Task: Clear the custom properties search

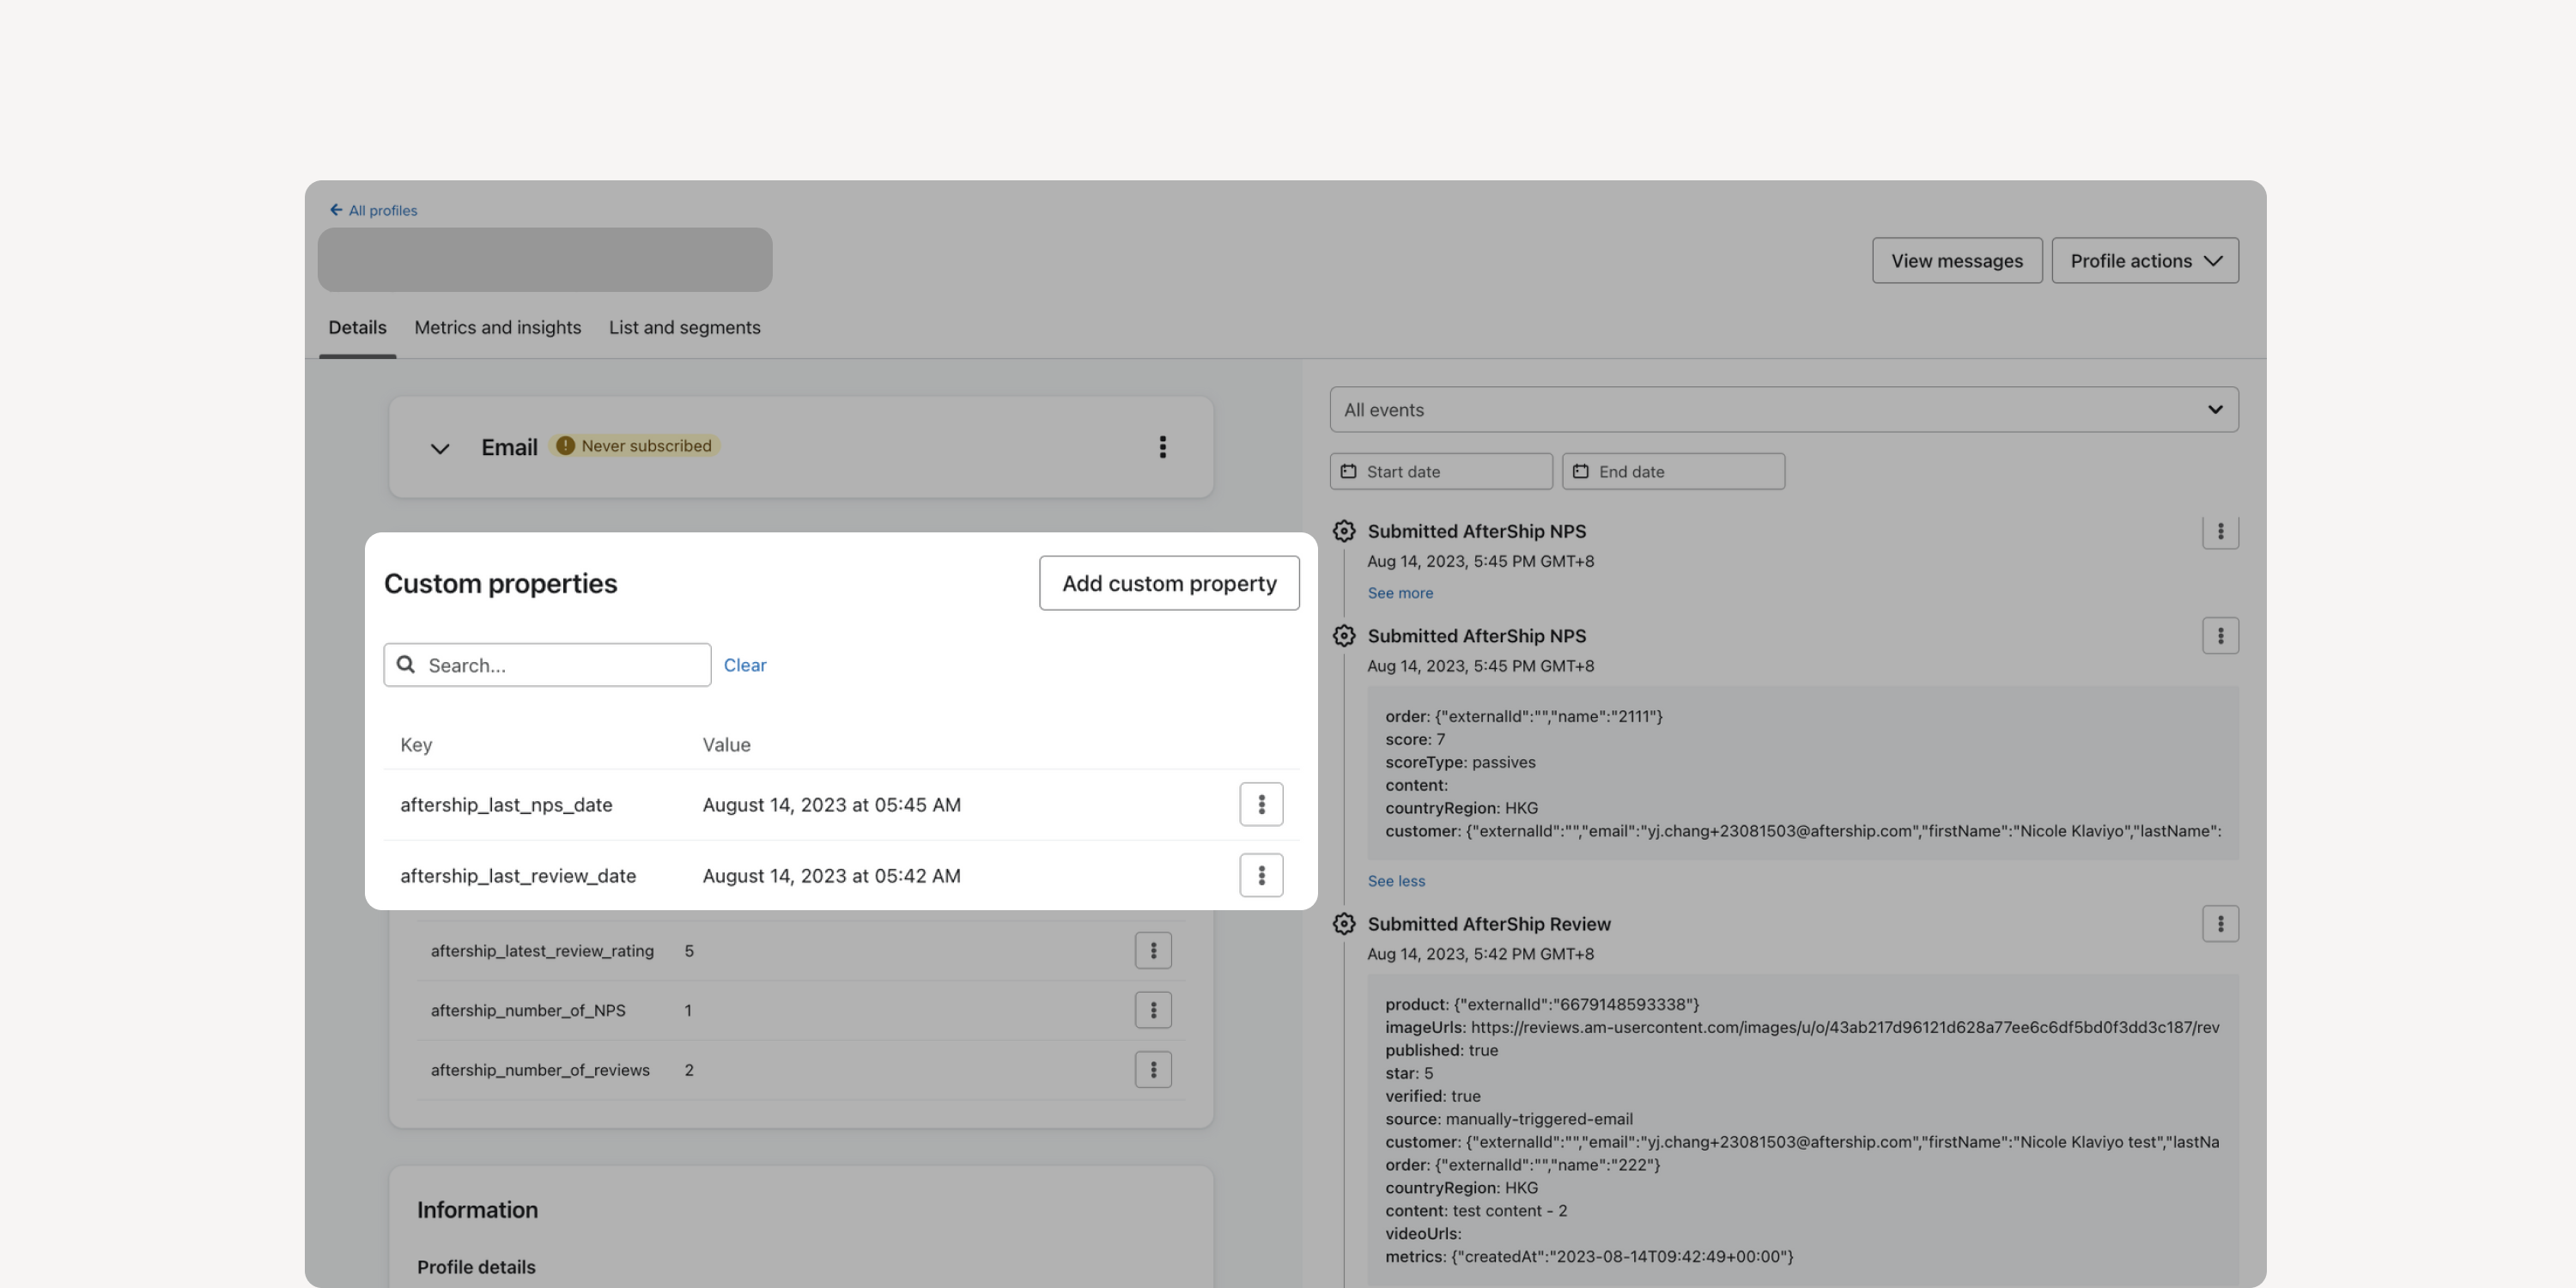Action: coord(745,665)
